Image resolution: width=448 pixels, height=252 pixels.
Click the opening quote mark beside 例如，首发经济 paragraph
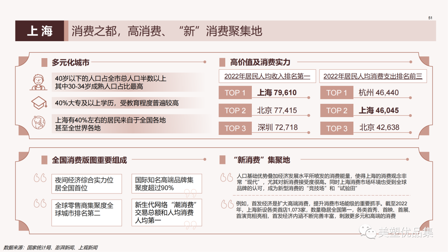click(x=227, y=204)
